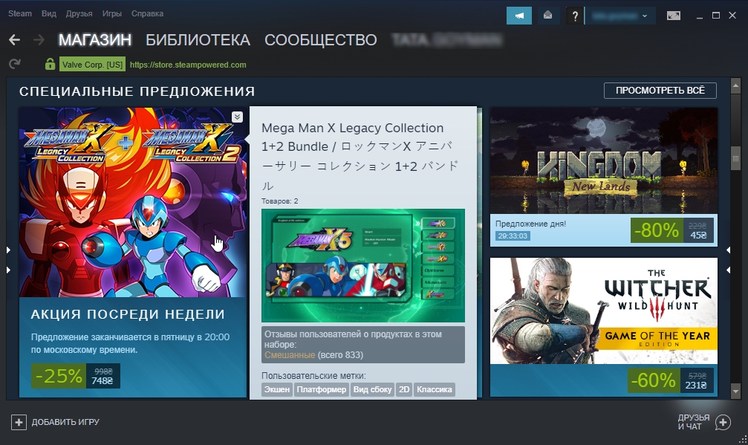This screenshot has width=748, height=445.
Task: Switch to the БИБЛИОТЕКА tab
Action: [x=198, y=40]
